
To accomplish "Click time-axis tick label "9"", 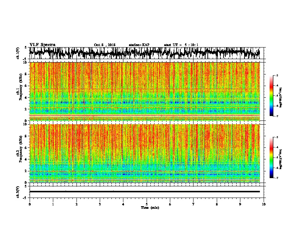I will tap(240, 204).
